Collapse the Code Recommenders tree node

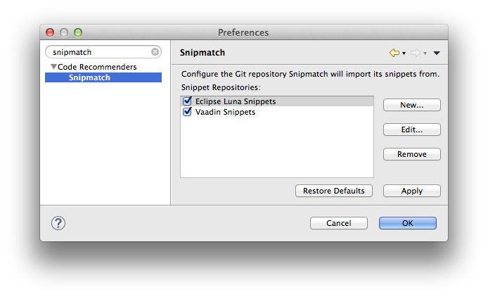53,67
